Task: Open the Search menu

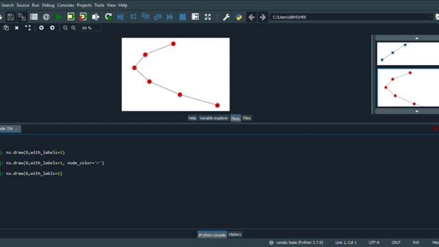Action: click(x=8, y=5)
